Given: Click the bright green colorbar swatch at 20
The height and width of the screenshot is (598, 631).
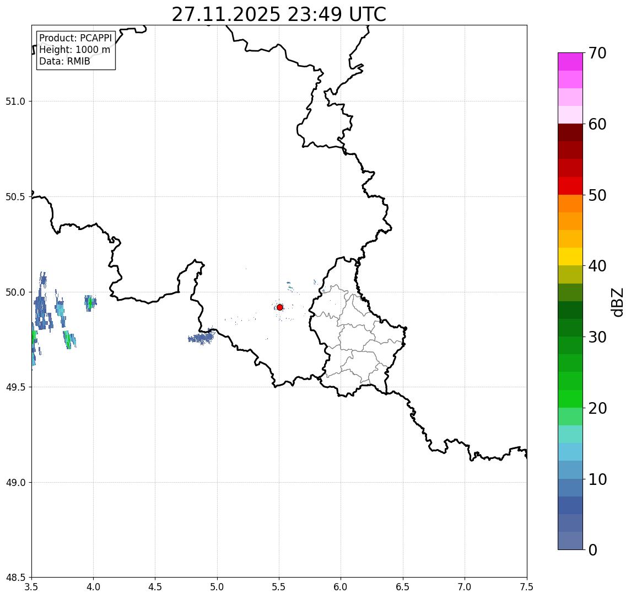Looking at the screenshot, I should (570, 399).
